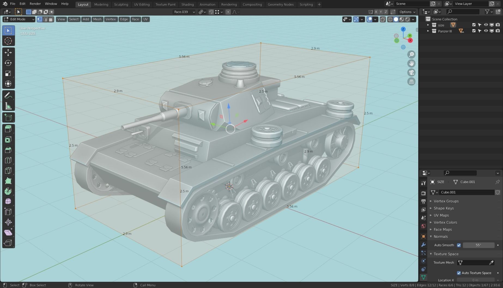This screenshot has width=503, height=288.
Task: Open the viewport Face menu
Action: click(x=135, y=19)
